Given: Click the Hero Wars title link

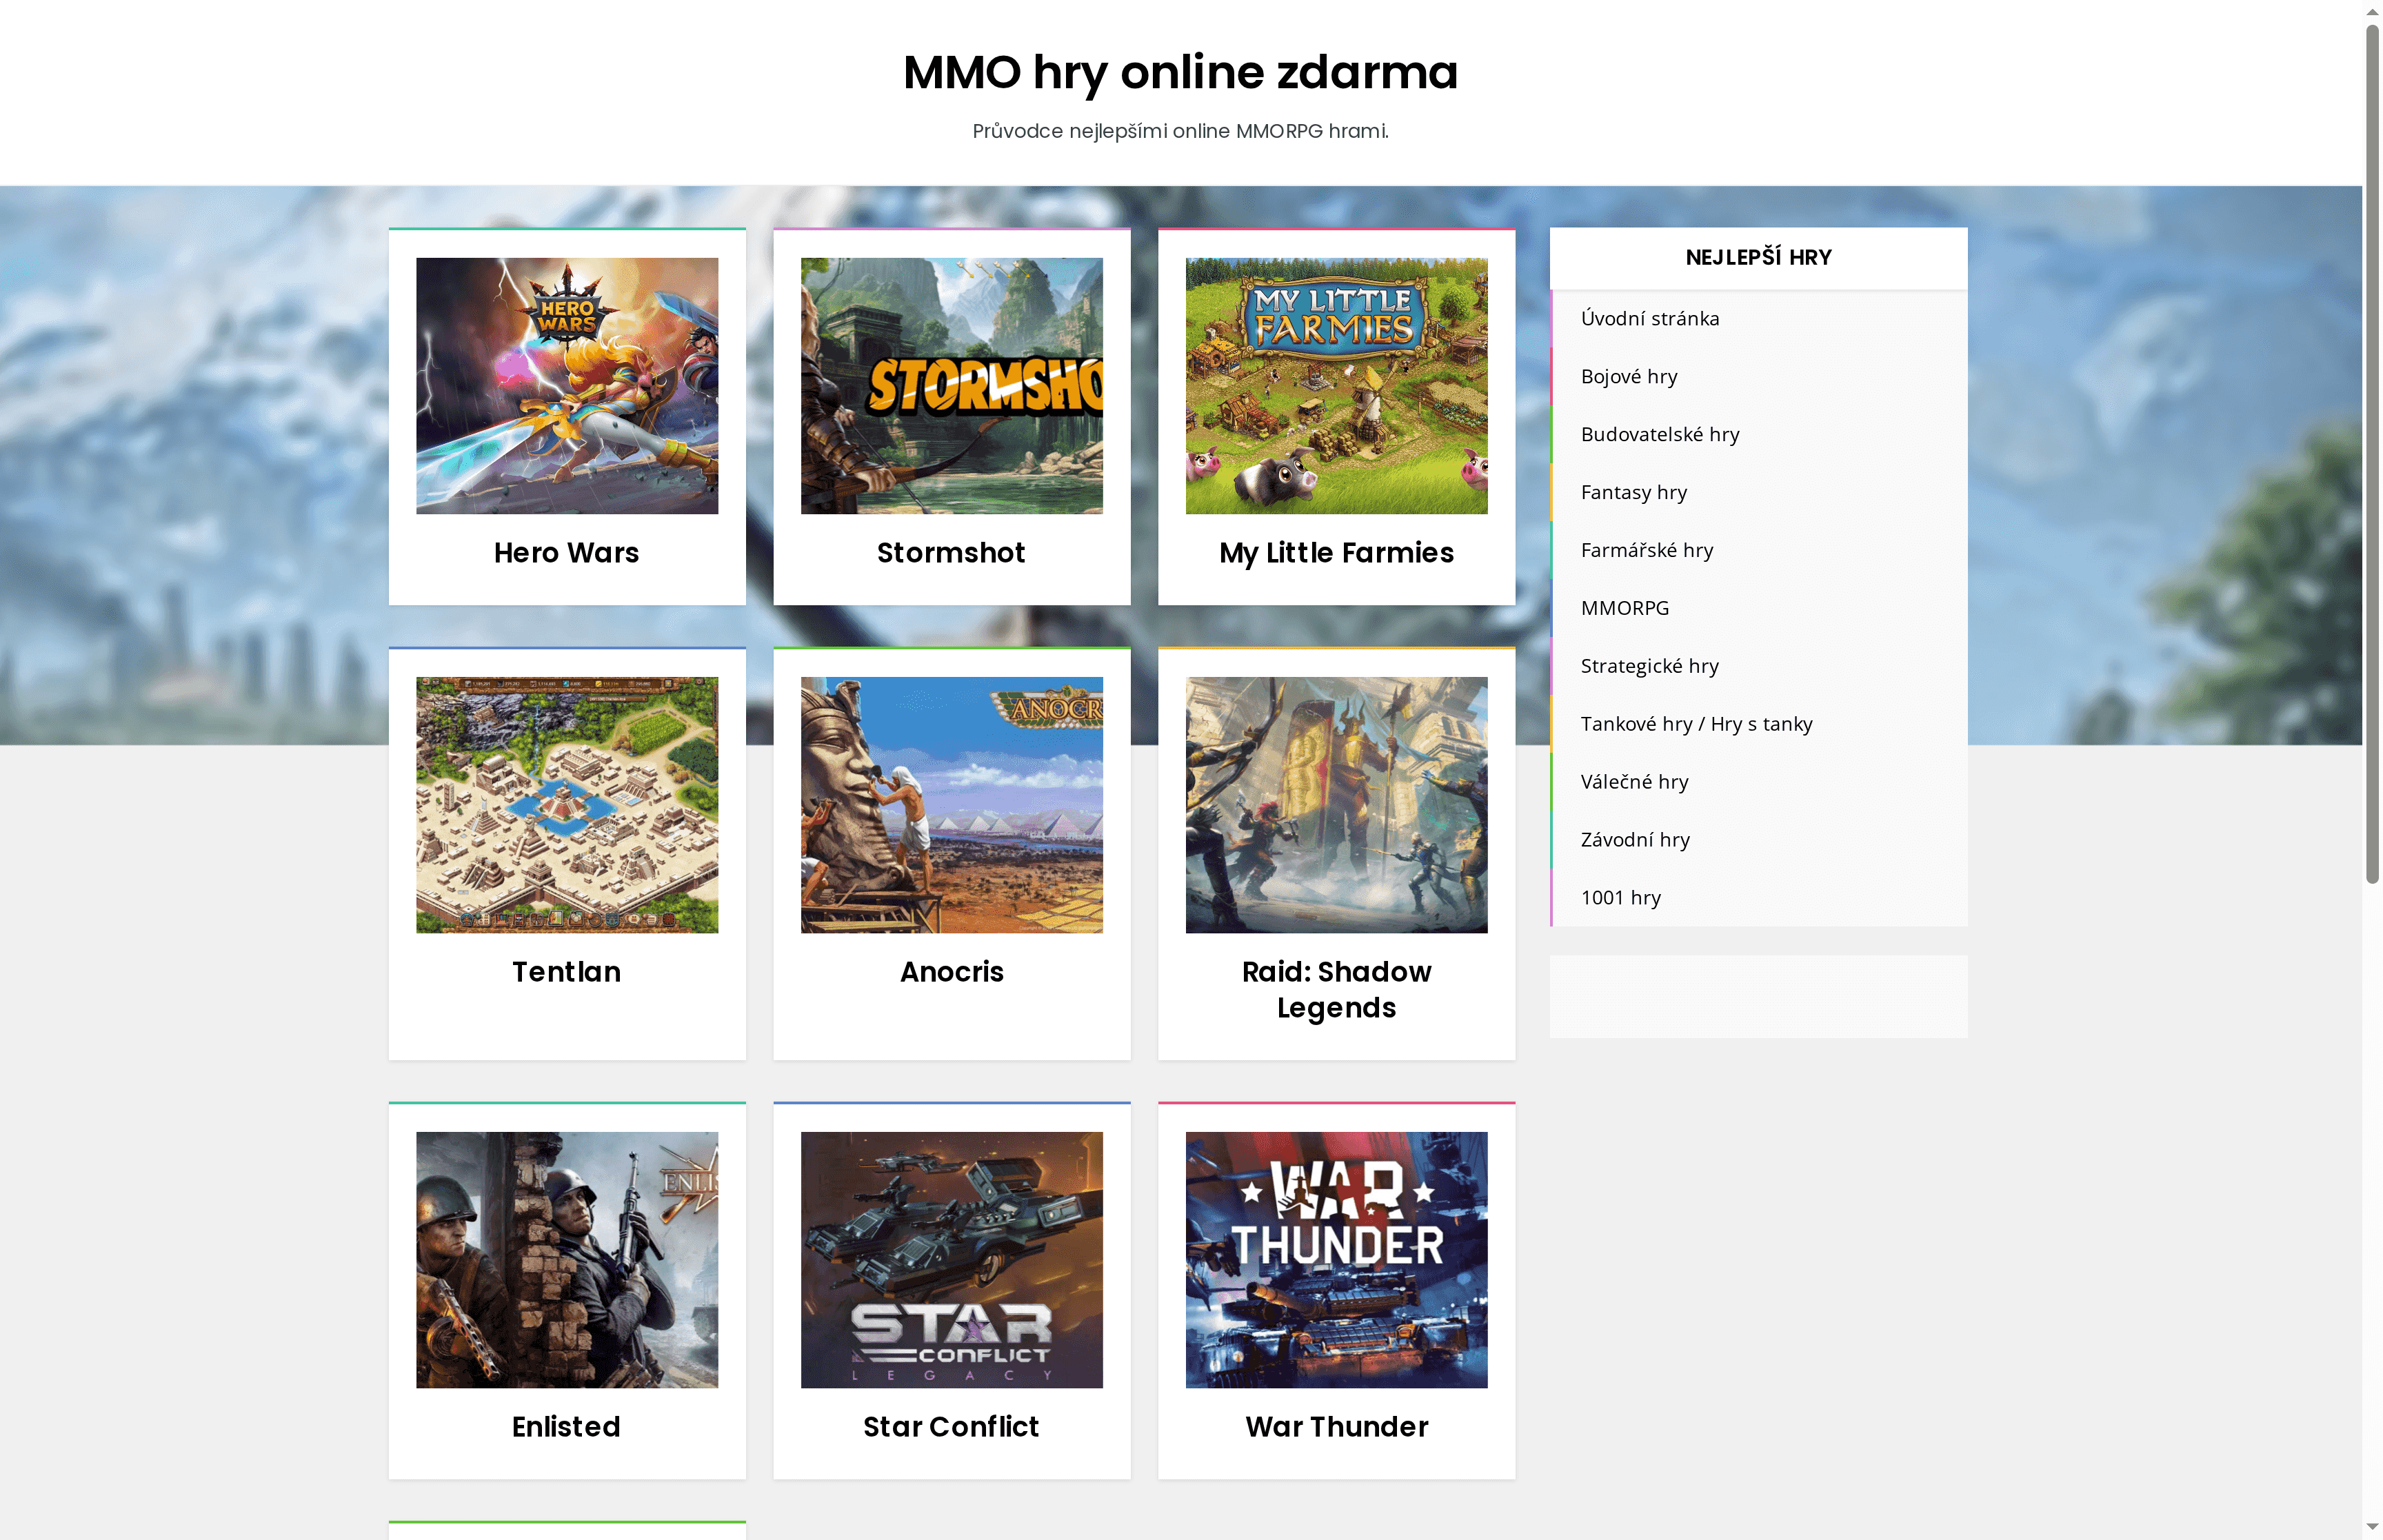Looking at the screenshot, I should pos(566,553).
